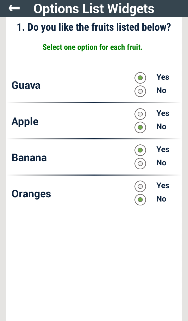Click the Yes text beside Apple

[x=163, y=113]
